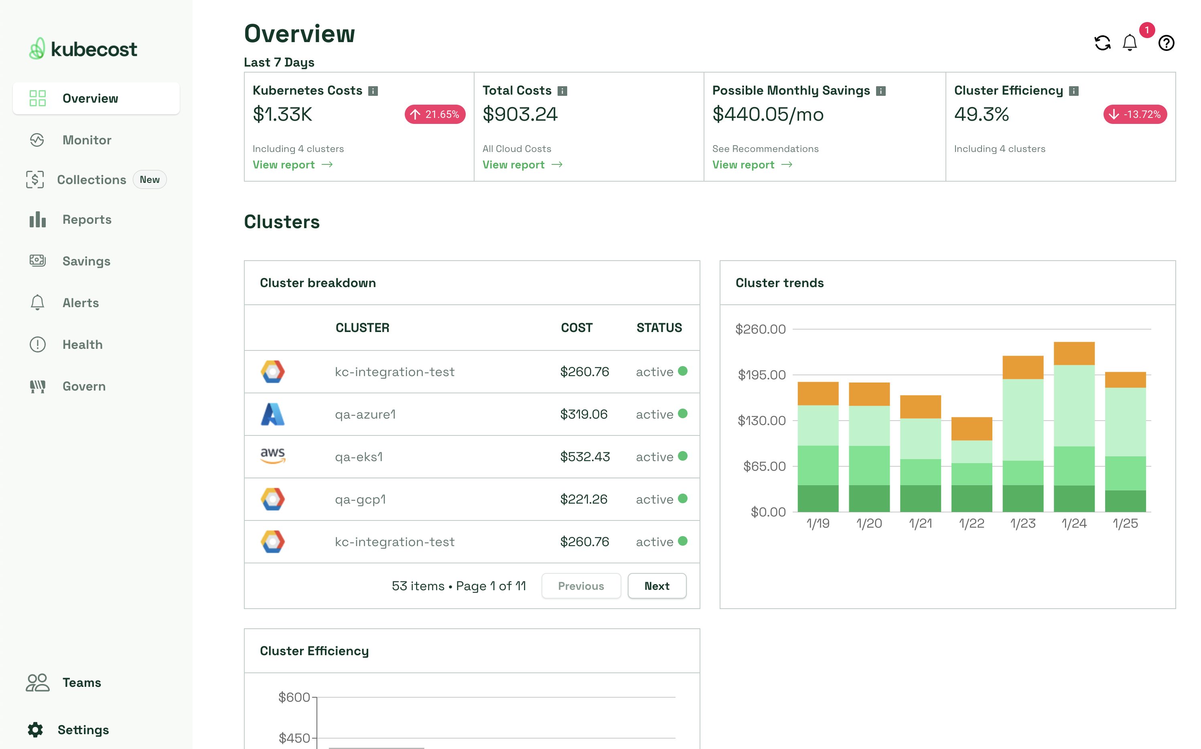
Task: Navigate to the Savings section
Action: click(x=86, y=261)
